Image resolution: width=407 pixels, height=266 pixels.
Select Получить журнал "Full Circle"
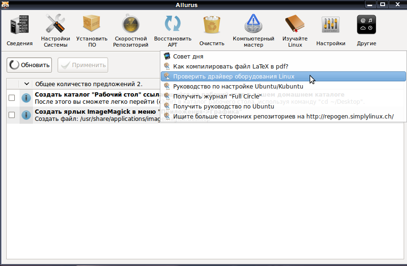283,96
